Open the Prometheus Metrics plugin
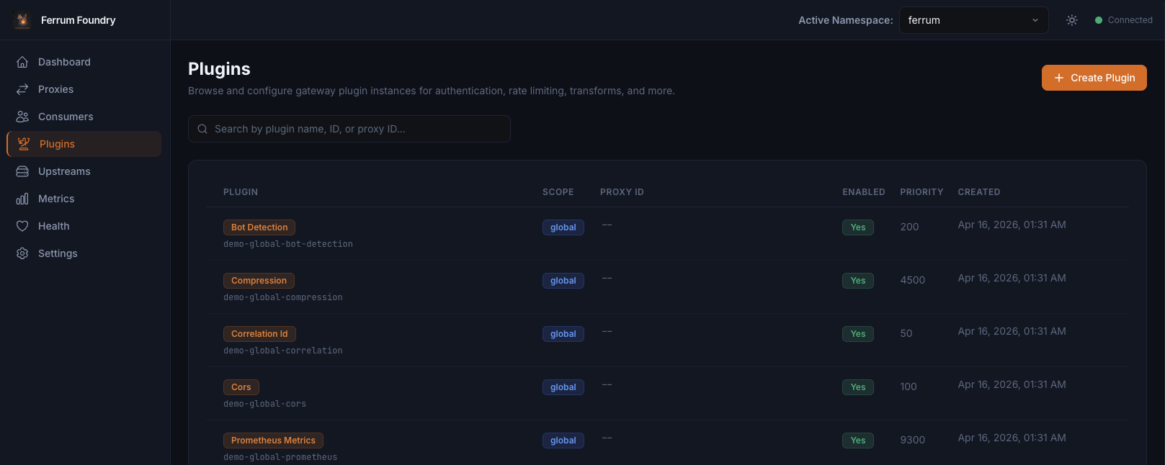Screen dimensions: 1165x465 (273, 441)
